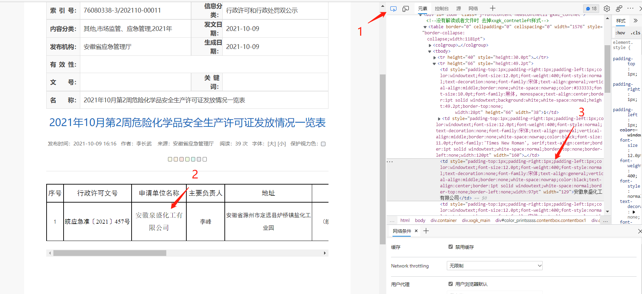Open the feedback person icon in DevTools
642x294 pixels.
pyautogui.click(x=619, y=9)
